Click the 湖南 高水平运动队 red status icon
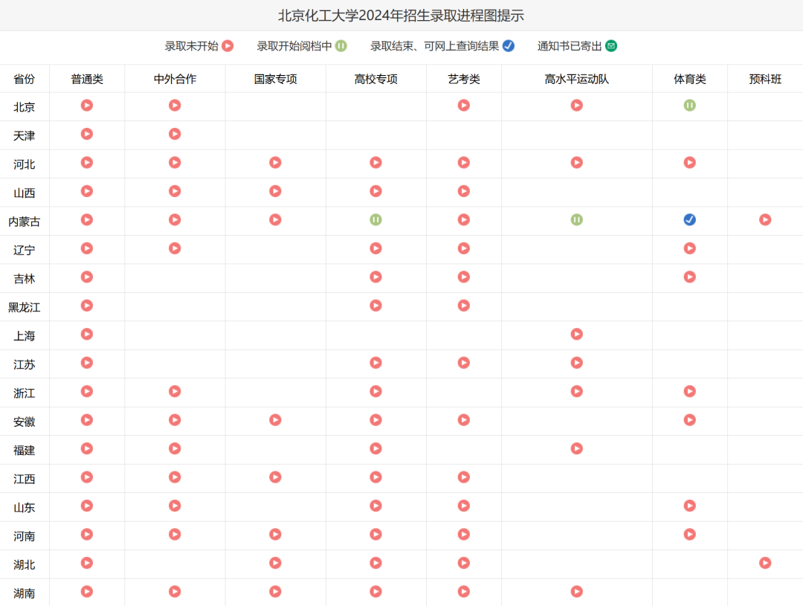The image size is (803, 606). [x=577, y=592]
